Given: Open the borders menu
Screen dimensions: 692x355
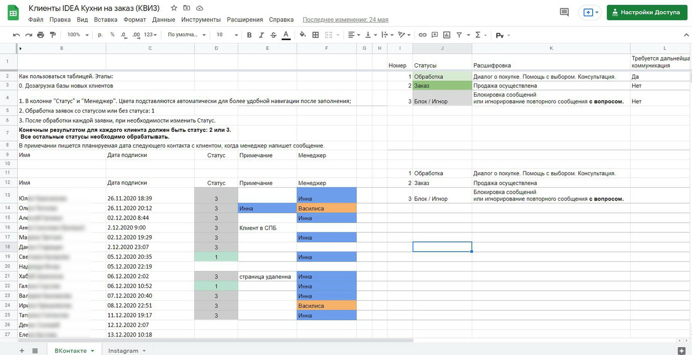Looking at the screenshot, I should click(x=315, y=35).
